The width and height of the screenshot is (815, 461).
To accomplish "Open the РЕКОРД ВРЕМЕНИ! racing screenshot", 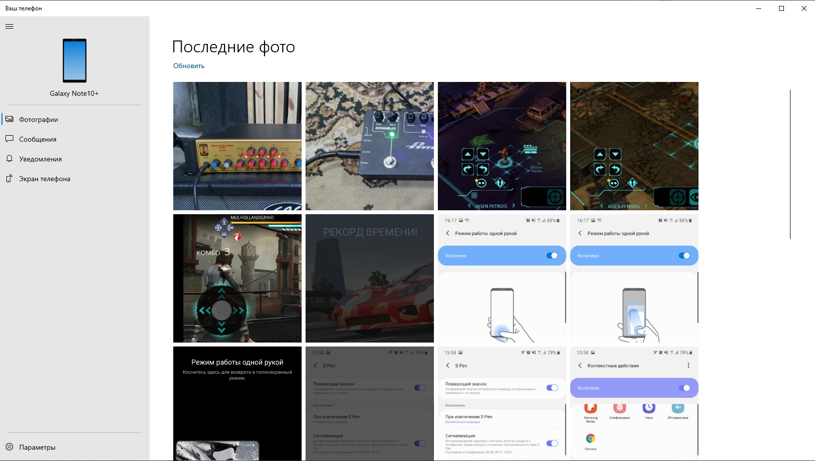I will pos(370,278).
